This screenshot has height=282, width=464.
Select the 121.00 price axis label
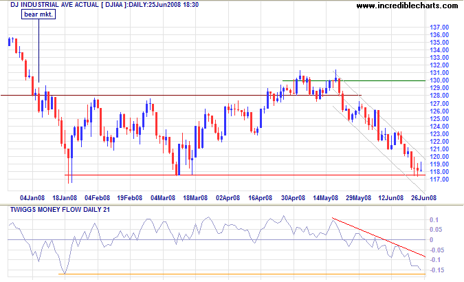(439, 149)
